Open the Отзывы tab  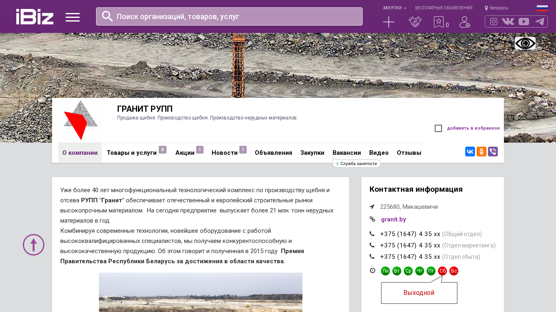[x=409, y=153]
